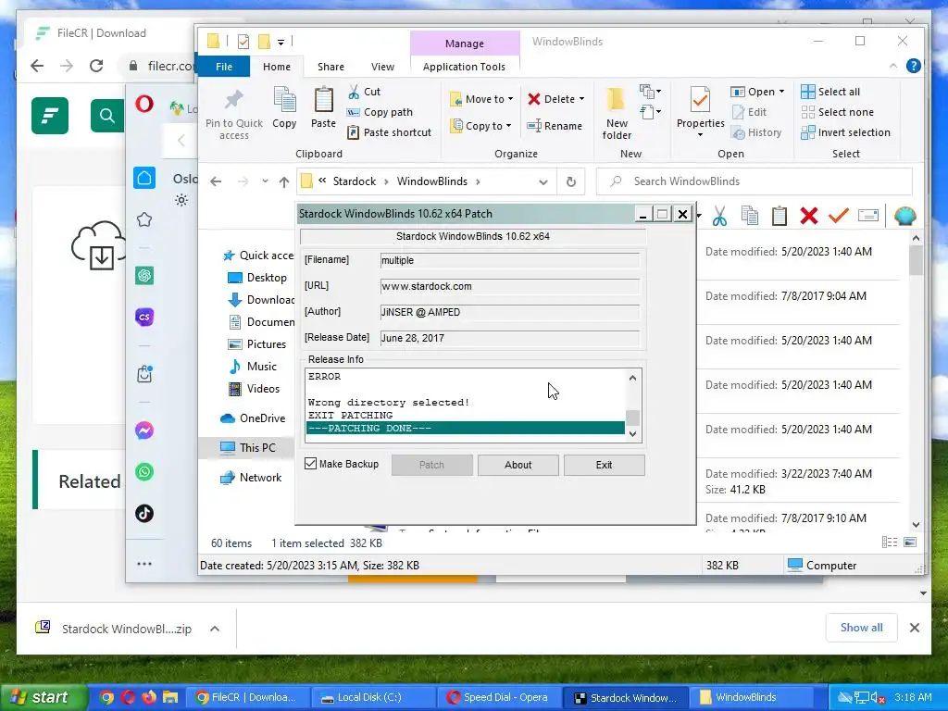Click the copy pages toolbar icon
The width and height of the screenshot is (948, 711).
coord(750,216)
